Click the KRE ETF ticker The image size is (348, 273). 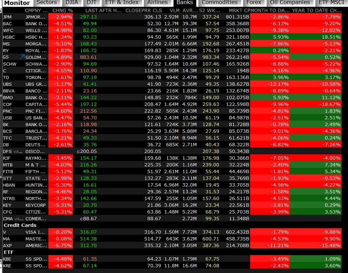click(x=7, y=266)
